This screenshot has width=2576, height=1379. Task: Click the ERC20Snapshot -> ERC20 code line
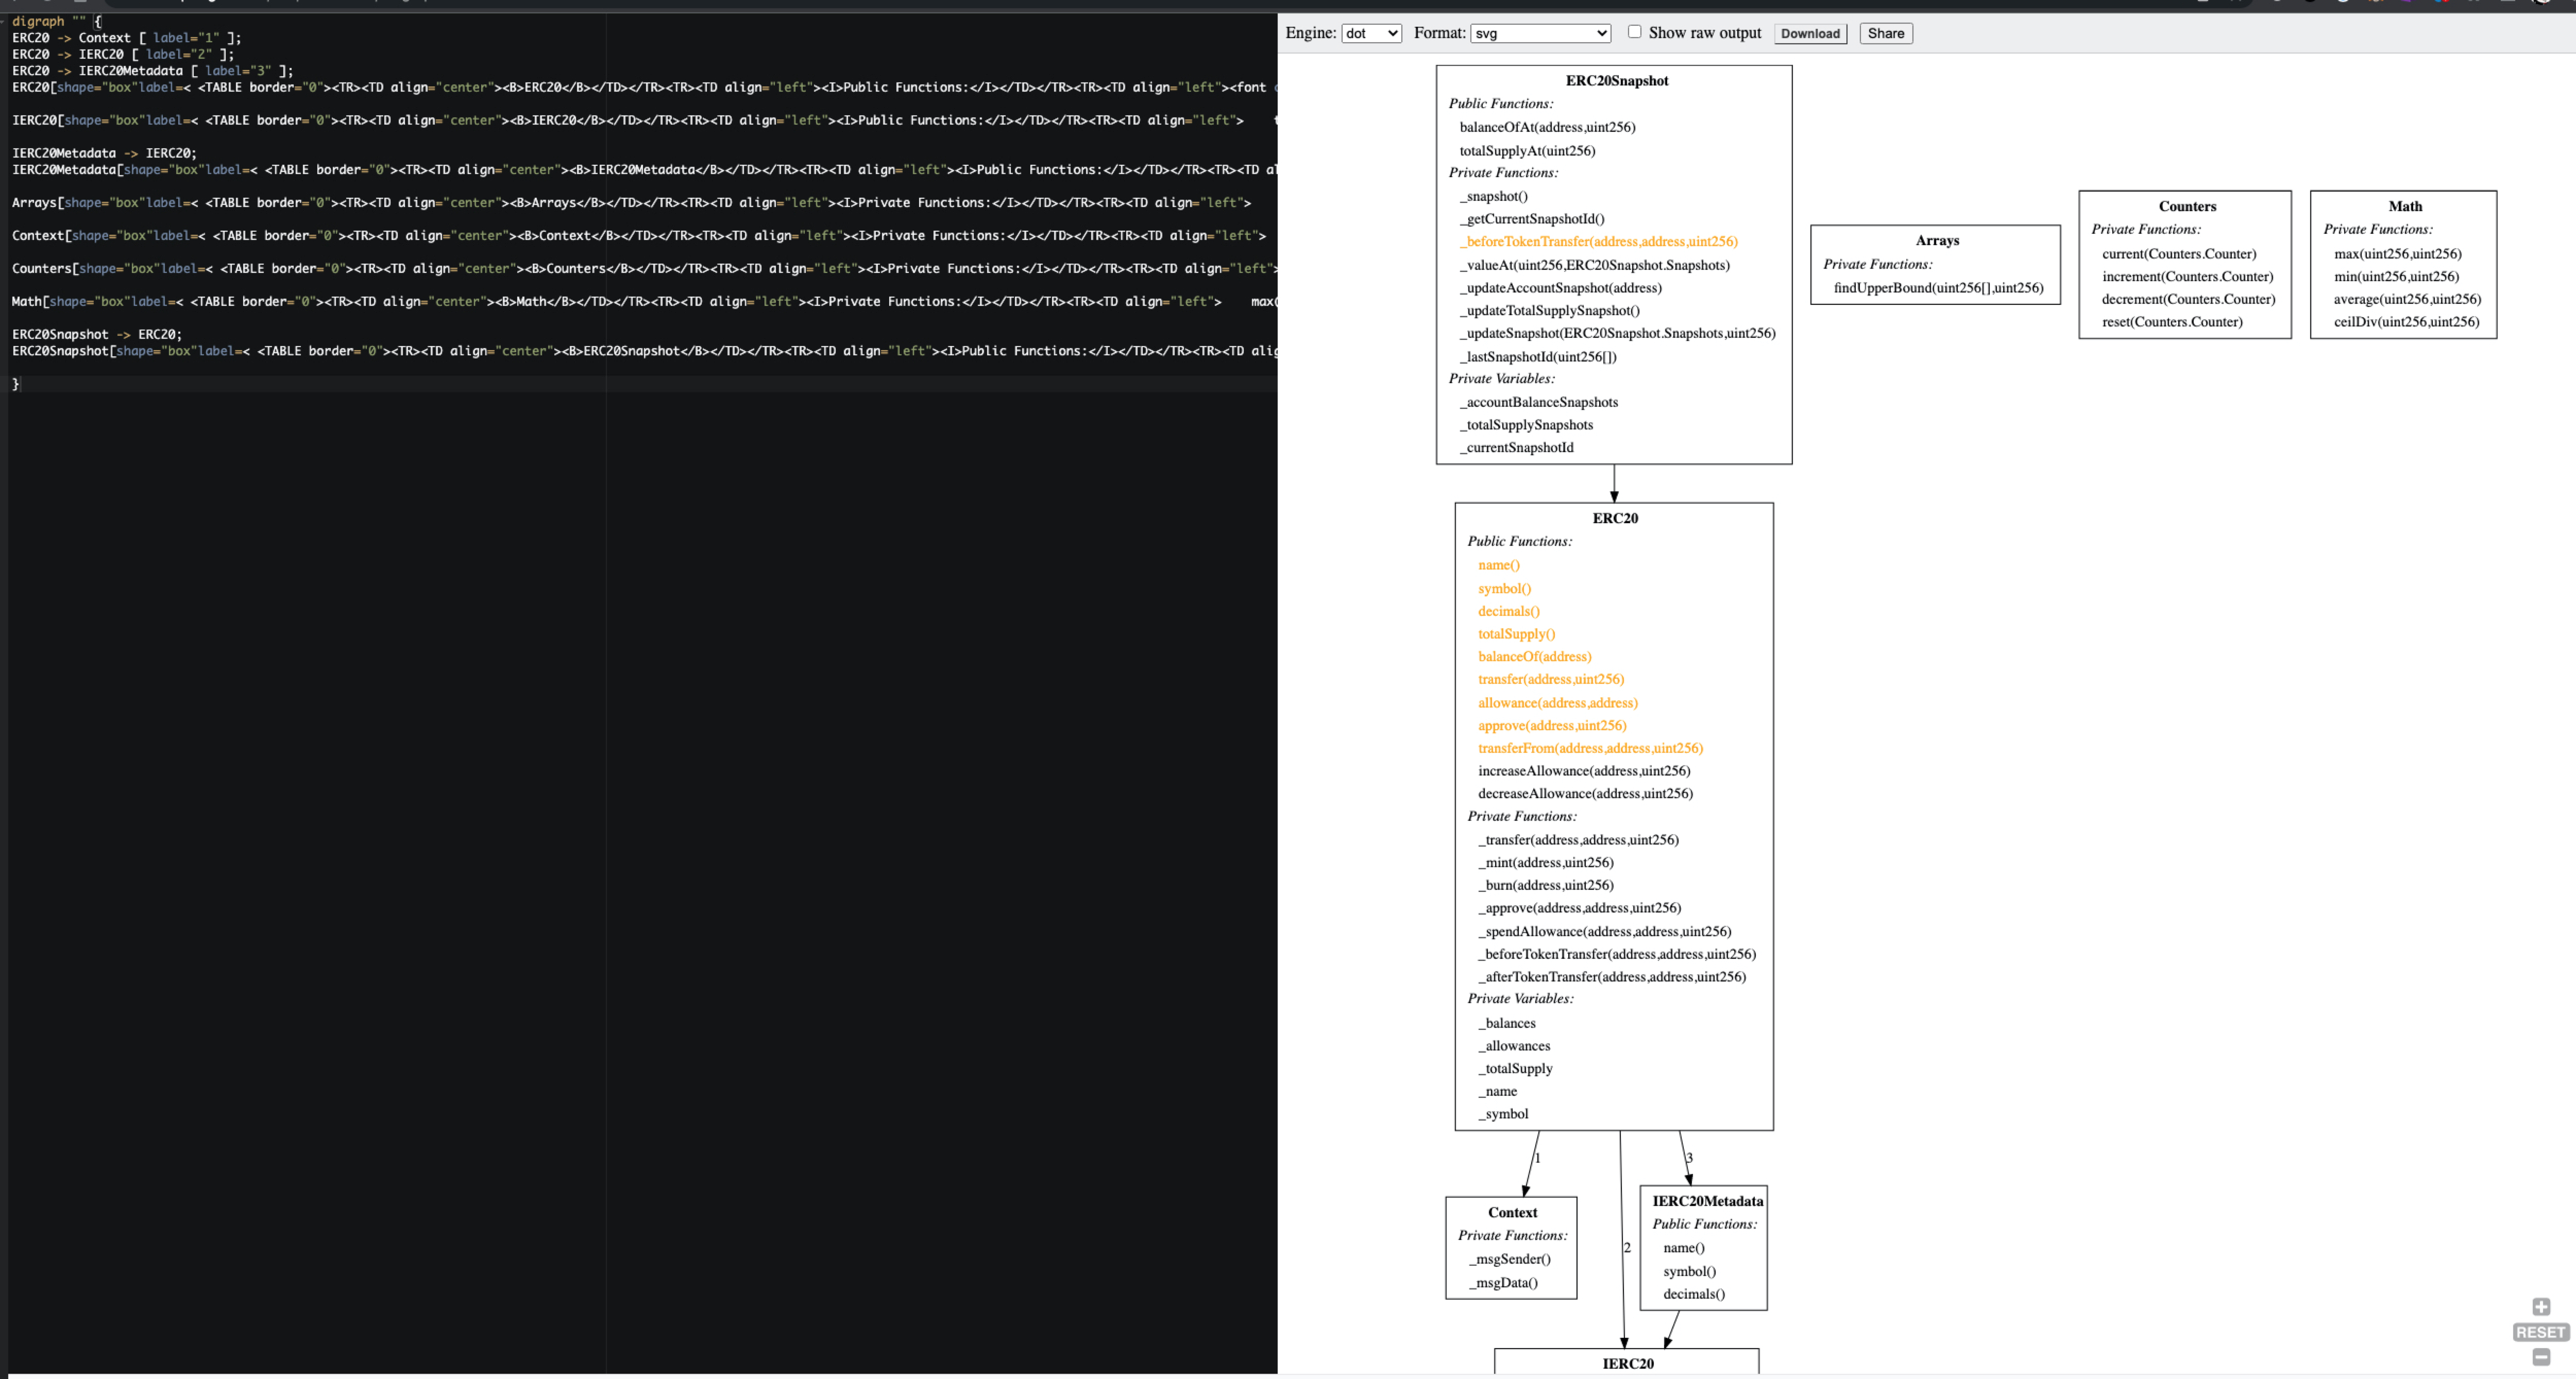[97, 335]
